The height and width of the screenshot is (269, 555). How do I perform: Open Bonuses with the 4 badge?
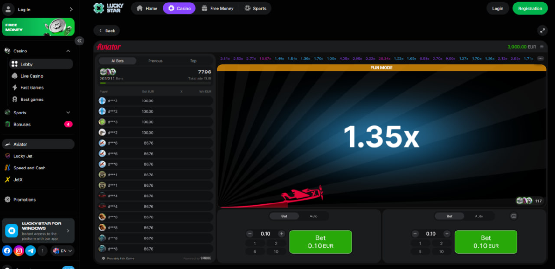coord(38,124)
